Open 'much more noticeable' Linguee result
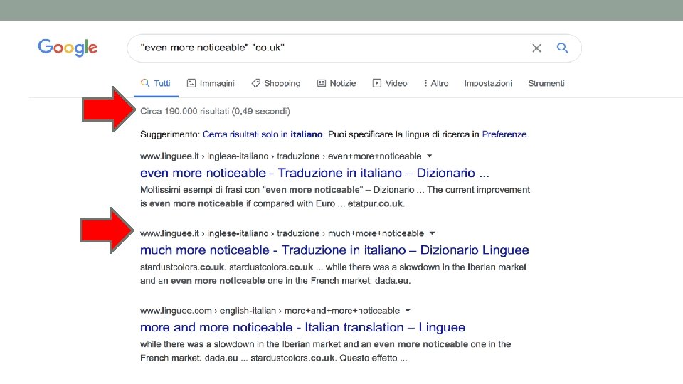683x384 pixels. pyautogui.click(x=334, y=250)
